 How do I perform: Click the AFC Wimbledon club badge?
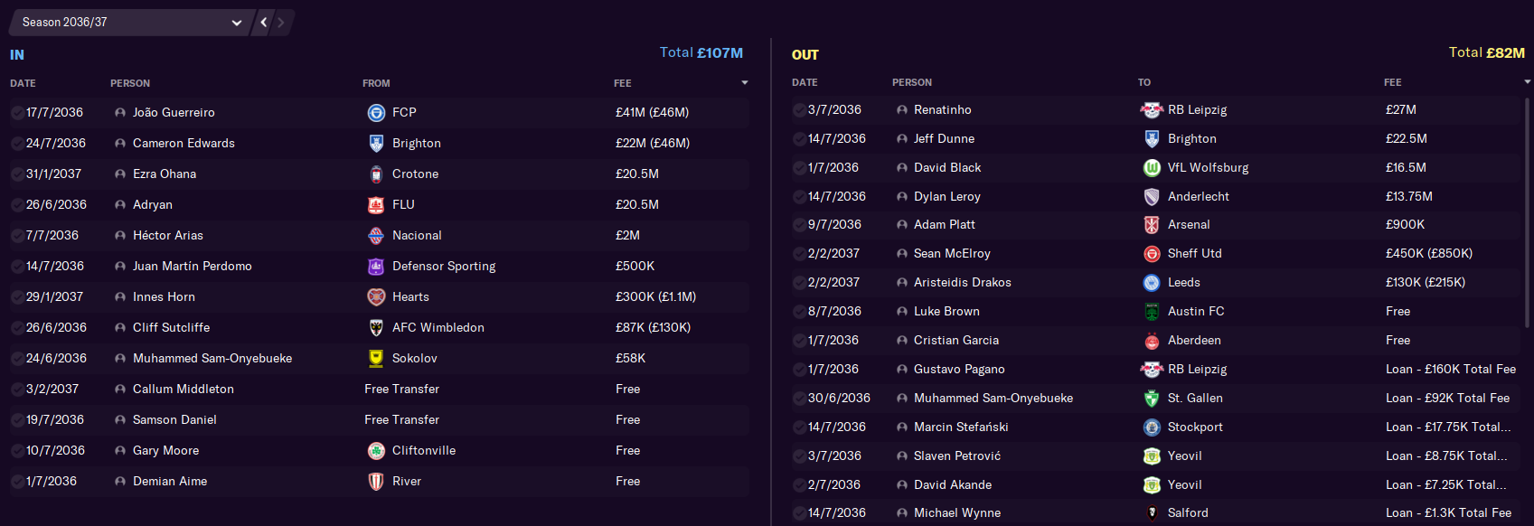(x=376, y=328)
